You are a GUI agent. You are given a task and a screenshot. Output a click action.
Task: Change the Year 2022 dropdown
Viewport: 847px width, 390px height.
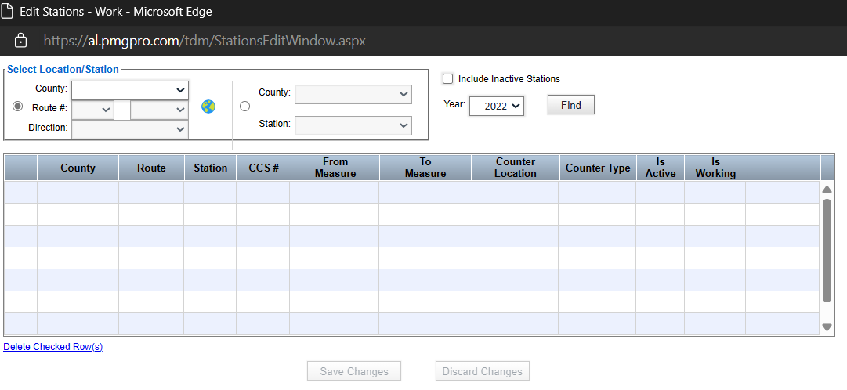tap(497, 106)
